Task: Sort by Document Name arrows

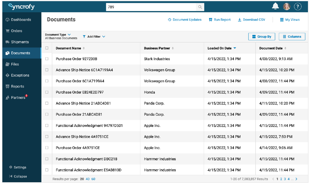Action: tap(84, 48)
